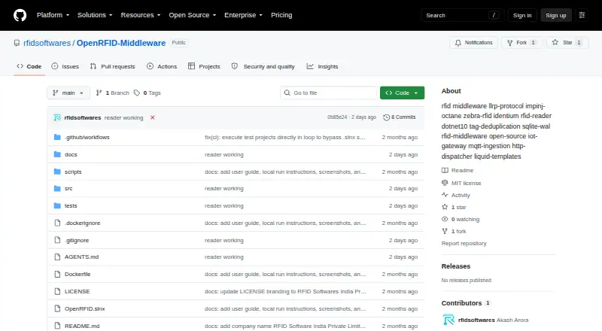602x331 pixels.
Task: Click the failed status X next to reader working
Action: [153, 117]
